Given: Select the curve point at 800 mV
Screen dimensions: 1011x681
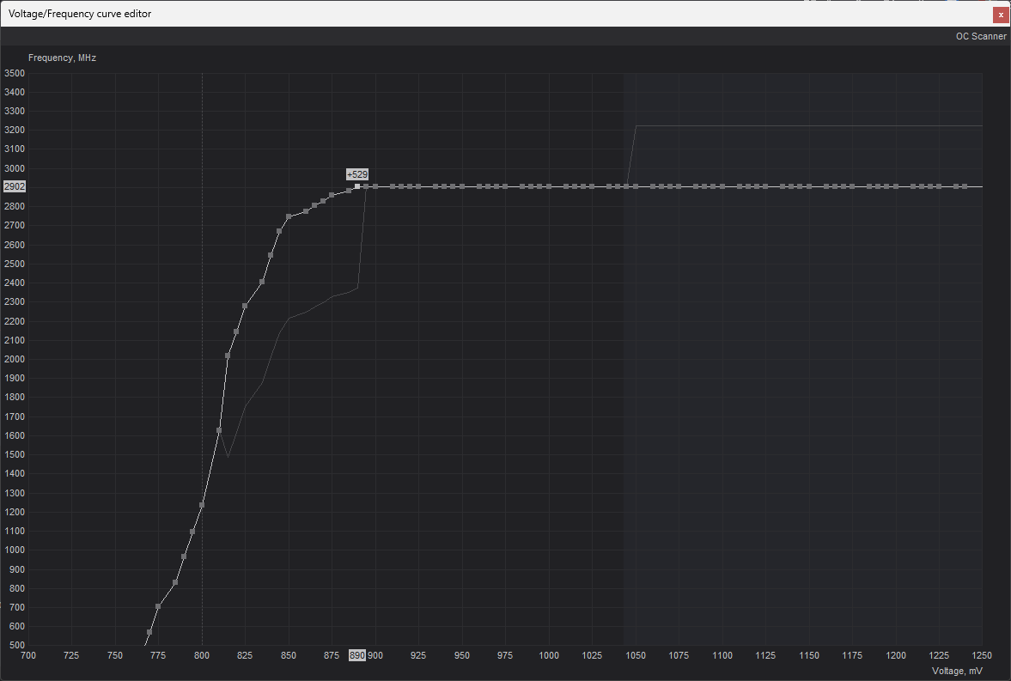Looking at the screenshot, I should tap(202, 505).
